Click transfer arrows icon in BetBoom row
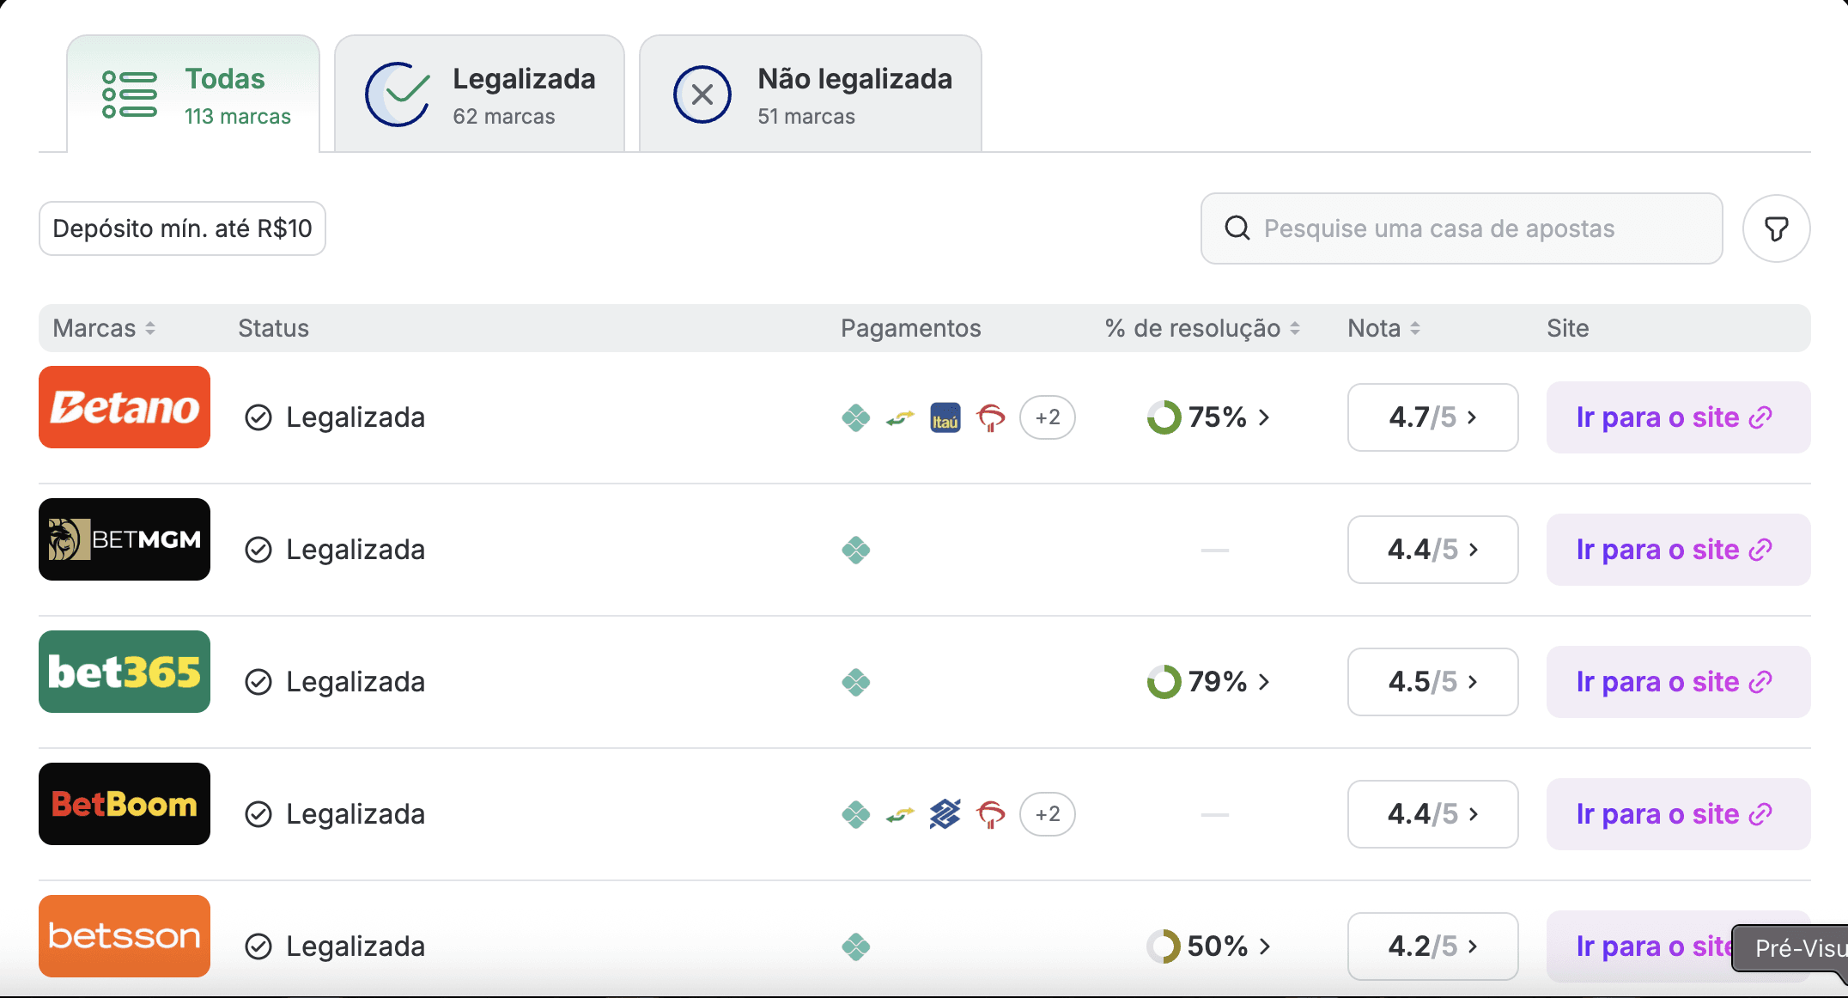This screenshot has width=1848, height=998. click(x=901, y=814)
